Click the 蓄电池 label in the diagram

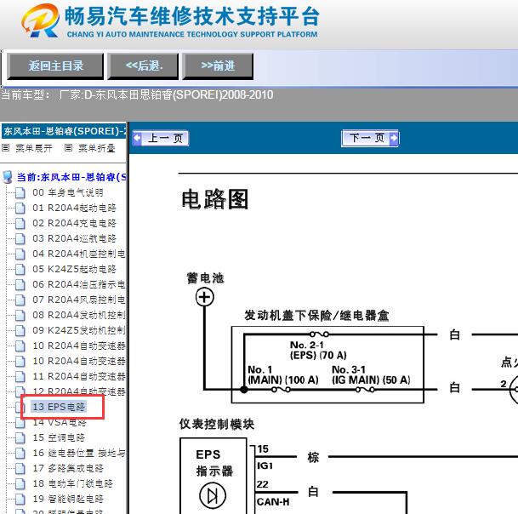point(205,278)
